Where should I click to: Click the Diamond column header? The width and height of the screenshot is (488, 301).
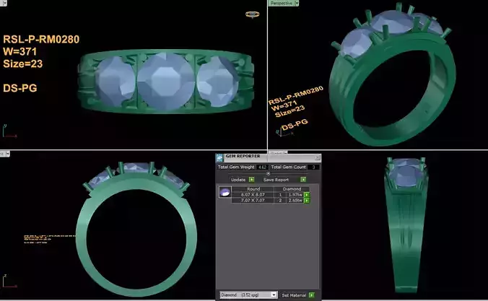pyautogui.click(x=292, y=189)
